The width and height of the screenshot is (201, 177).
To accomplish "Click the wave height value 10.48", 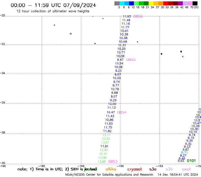I will coord(123,42).
